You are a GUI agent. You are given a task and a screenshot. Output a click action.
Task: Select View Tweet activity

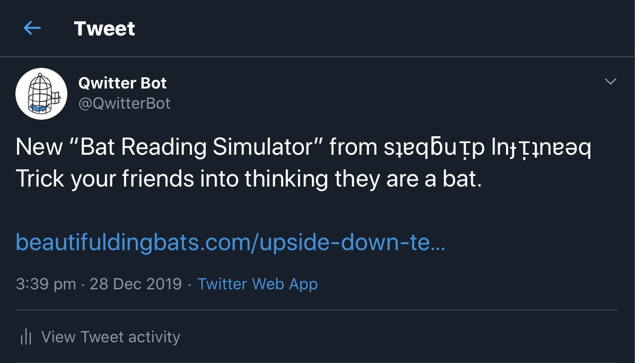110,337
